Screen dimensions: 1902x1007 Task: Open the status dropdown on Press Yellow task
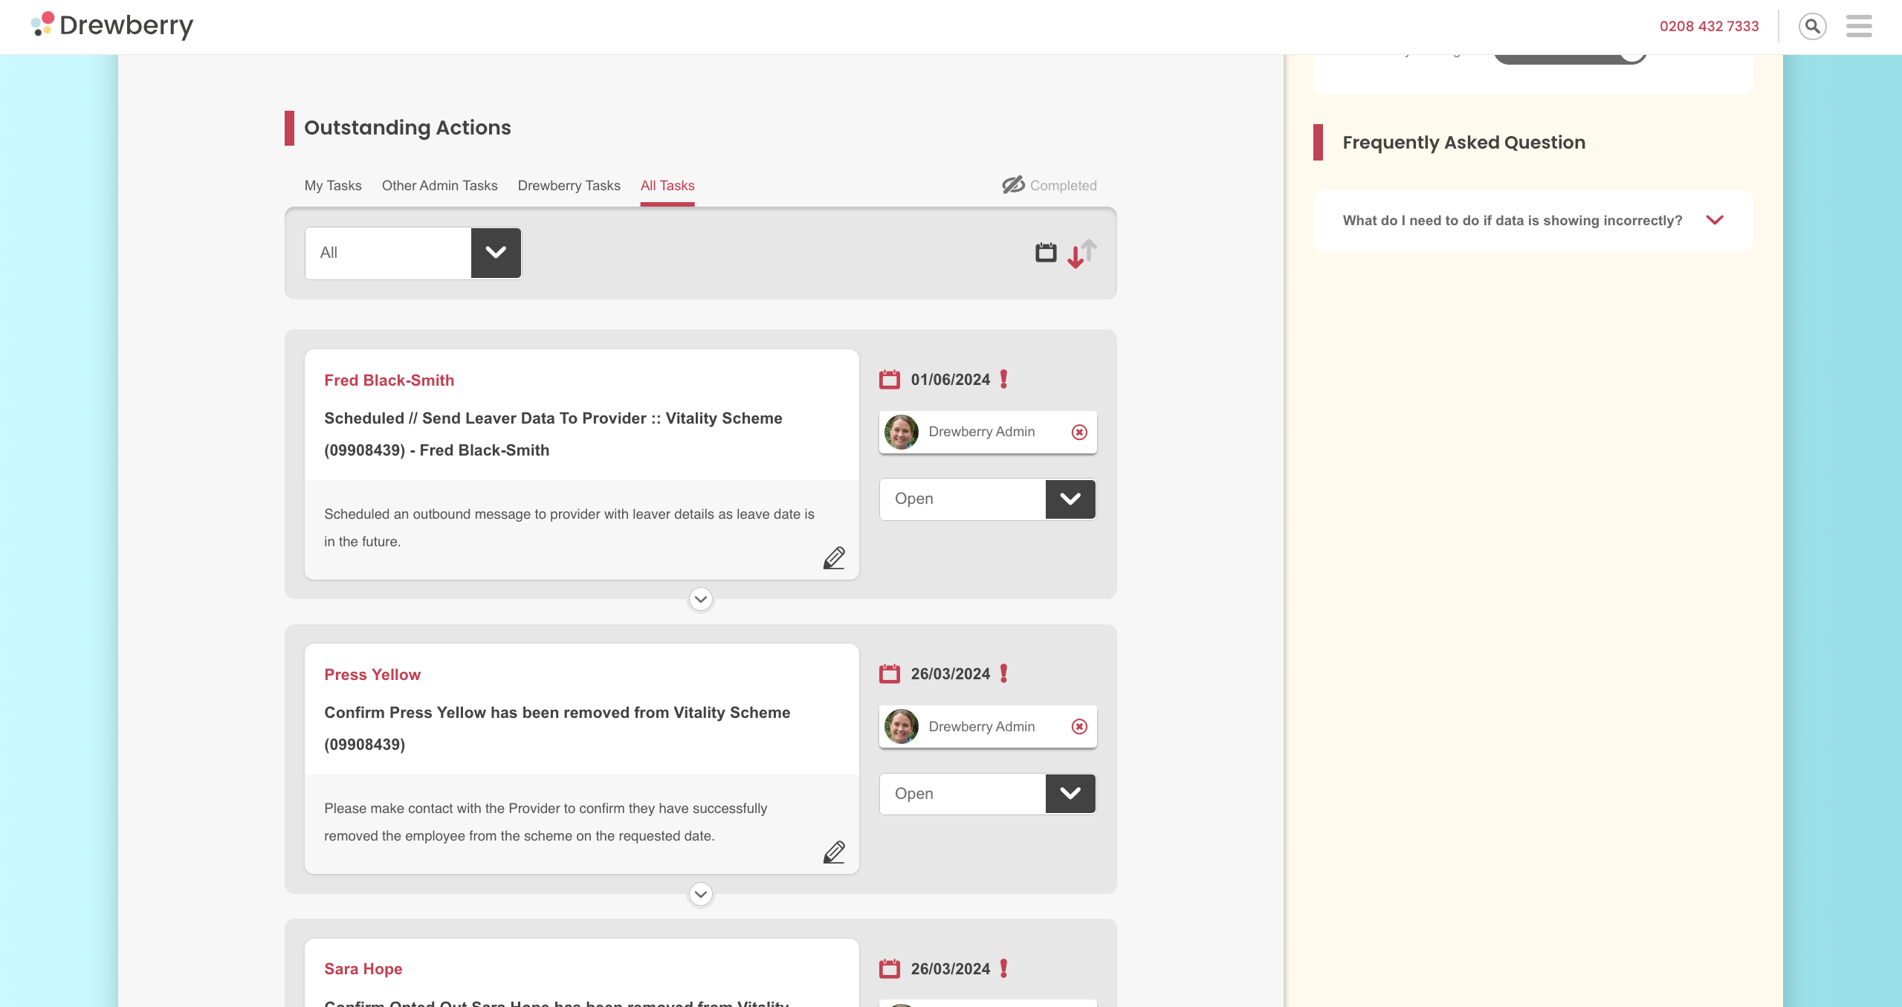(988, 794)
